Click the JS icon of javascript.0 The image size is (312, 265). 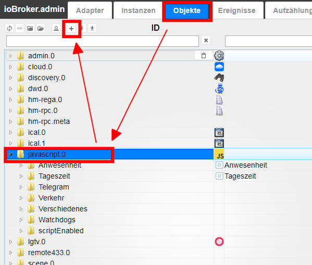tap(219, 155)
